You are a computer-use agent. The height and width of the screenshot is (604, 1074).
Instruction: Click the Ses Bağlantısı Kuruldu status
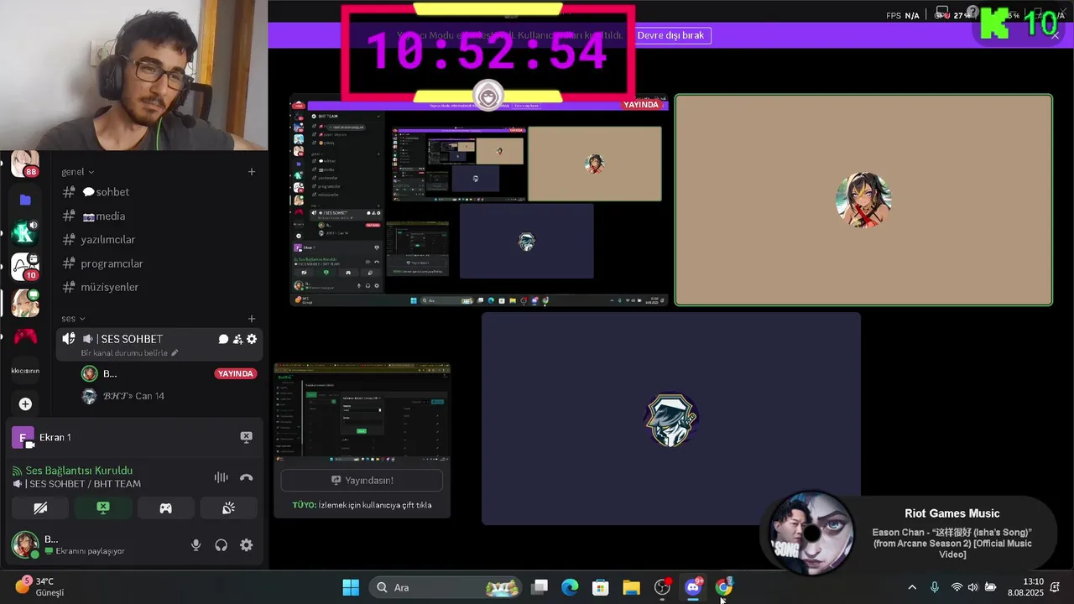coord(79,471)
